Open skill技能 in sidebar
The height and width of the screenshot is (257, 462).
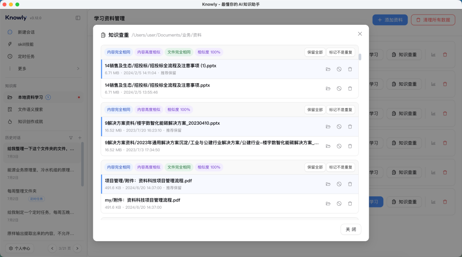44,44
